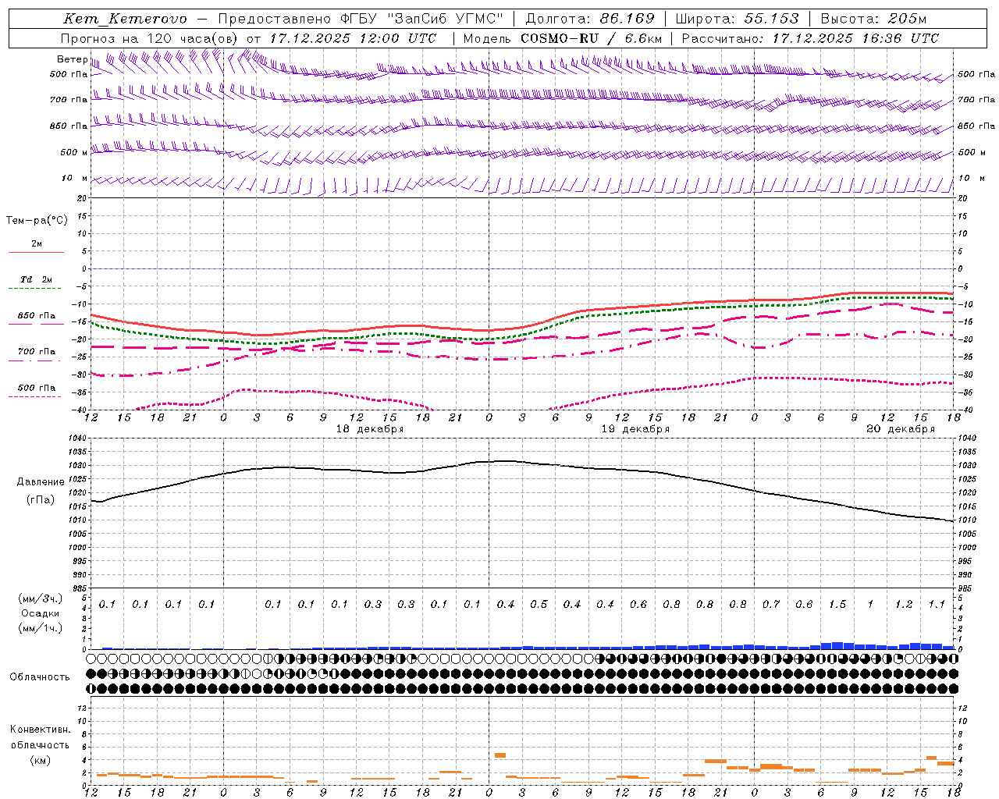999x799 pixels.
Task: Click the left 500 м wind level label
Action: (x=73, y=152)
